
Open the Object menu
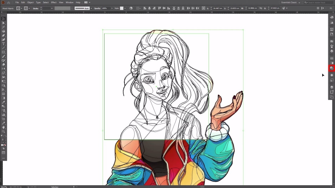30,3
